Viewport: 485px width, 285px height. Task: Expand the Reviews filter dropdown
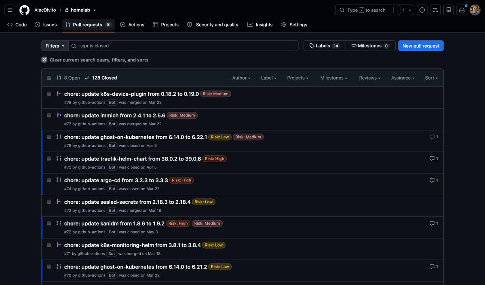pos(370,78)
